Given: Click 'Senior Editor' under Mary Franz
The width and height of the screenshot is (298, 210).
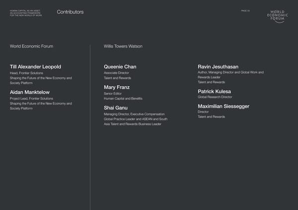Looking at the screenshot, I should click(113, 94).
